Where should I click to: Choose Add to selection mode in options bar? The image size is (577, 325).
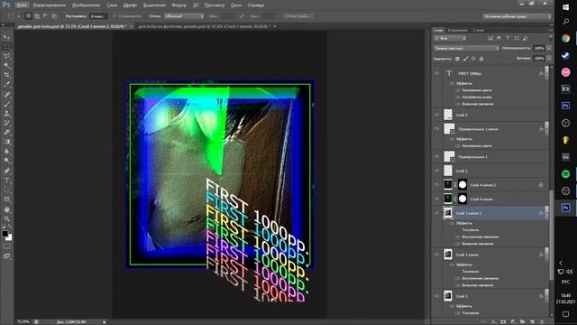37,16
